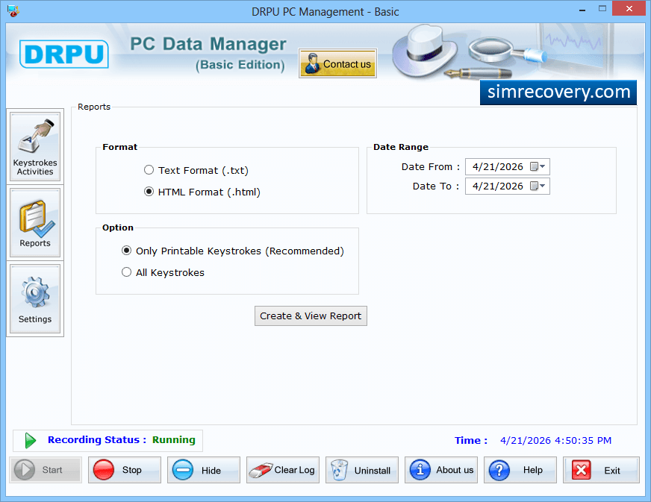The height and width of the screenshot is (502, 651).
Task: Open Keystrokes Activities panel
Action: [x=35, y=146]
